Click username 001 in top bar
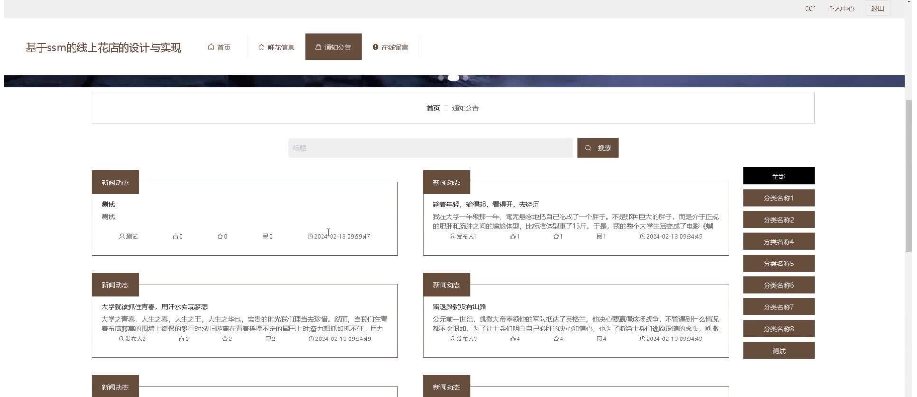The height and width of the screenshot is (397, 917). [x=810, y=8]
